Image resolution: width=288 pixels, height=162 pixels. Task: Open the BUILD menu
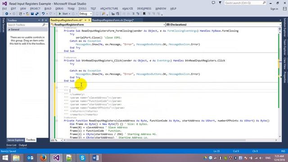(x=48, y=9)
